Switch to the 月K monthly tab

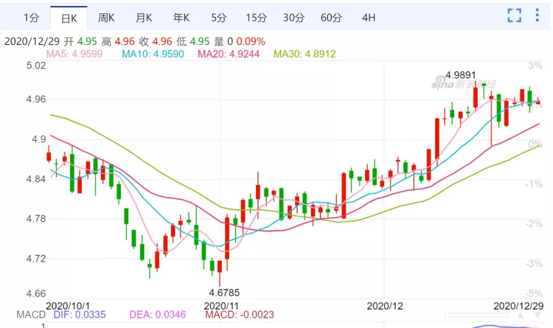(x=143, y=17)
